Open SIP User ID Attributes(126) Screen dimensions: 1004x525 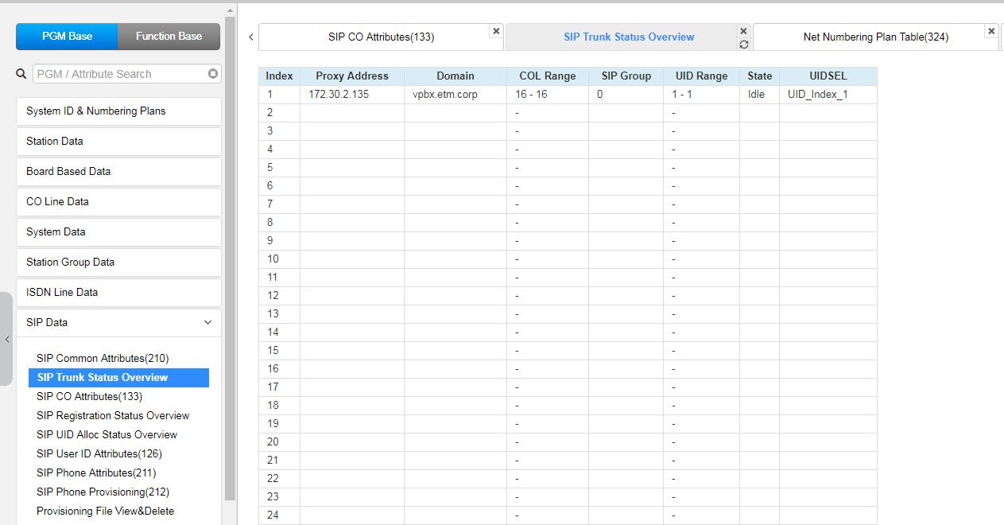tap(99, 453)
